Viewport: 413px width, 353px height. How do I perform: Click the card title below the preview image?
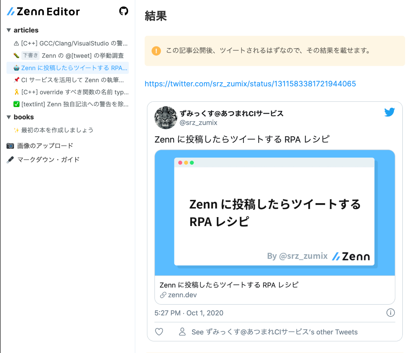pyautogui.click(x=229, y=285)
